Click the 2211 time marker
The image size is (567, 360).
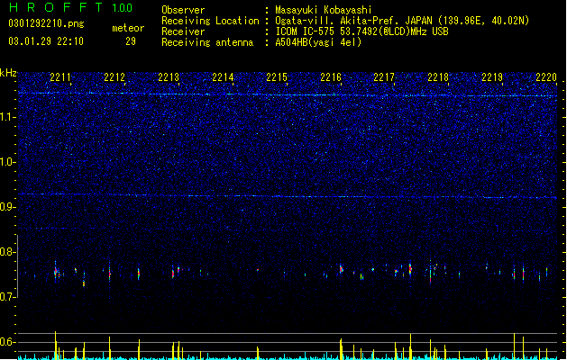[60, 77]
